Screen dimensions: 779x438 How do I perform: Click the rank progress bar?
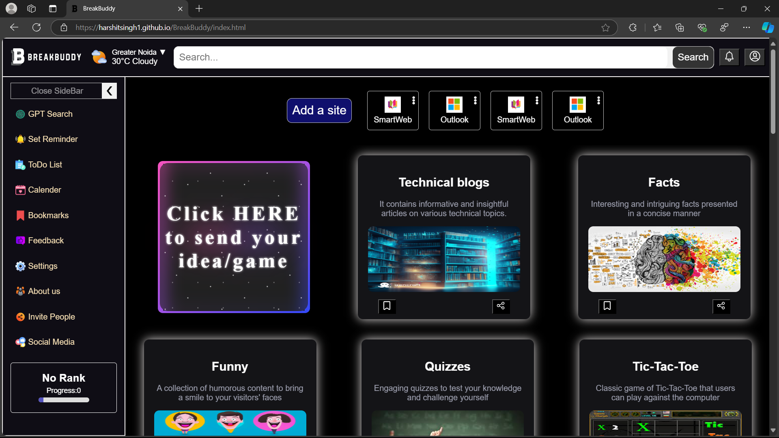coord(64,400)
